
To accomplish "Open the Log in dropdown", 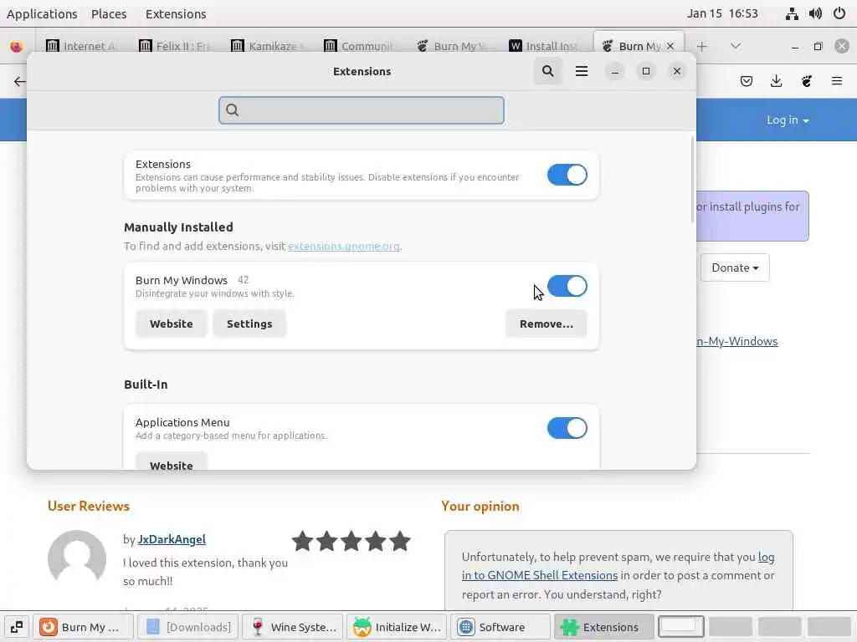I will pyautogui.click(x=787, y=120).
